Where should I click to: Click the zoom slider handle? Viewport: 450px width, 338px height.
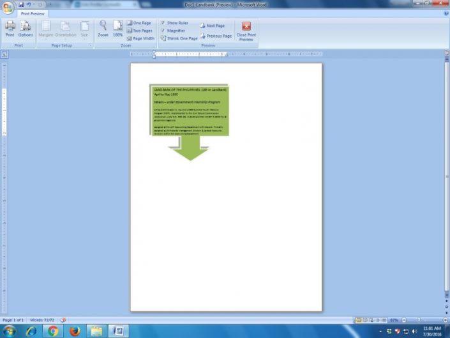click(419, 320)
